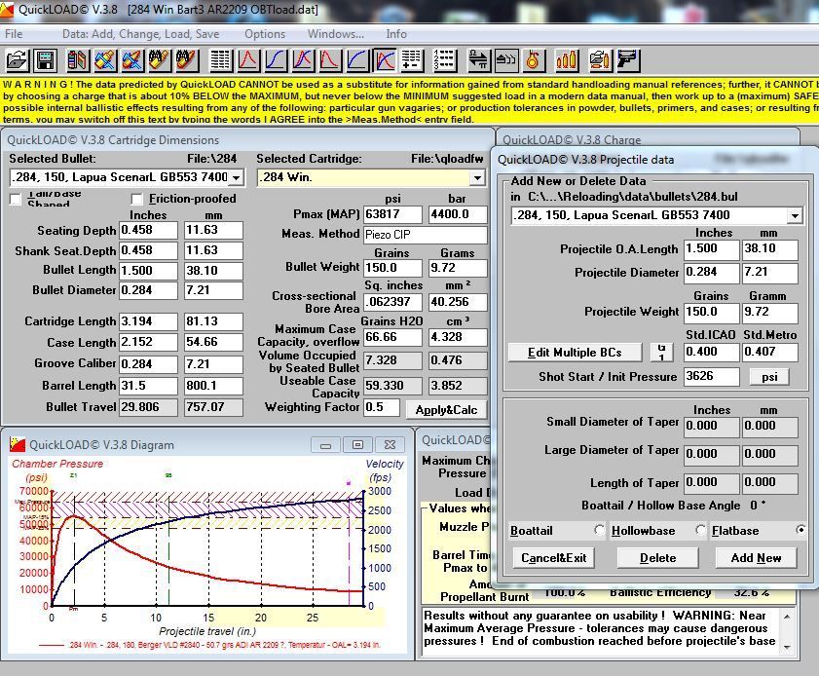Click the Delete button in Projectile data

click(657, 558)
